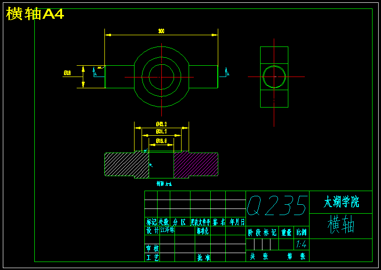Click the '审 核' row label

pos(152,248)
